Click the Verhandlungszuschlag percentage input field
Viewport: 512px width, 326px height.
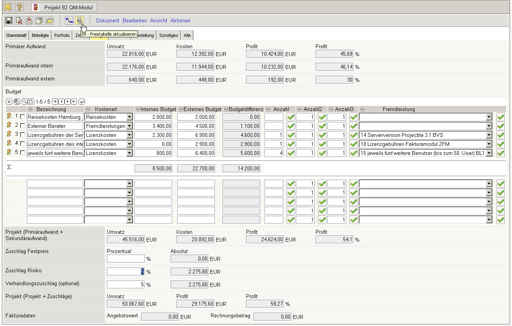tap(125, 284)
